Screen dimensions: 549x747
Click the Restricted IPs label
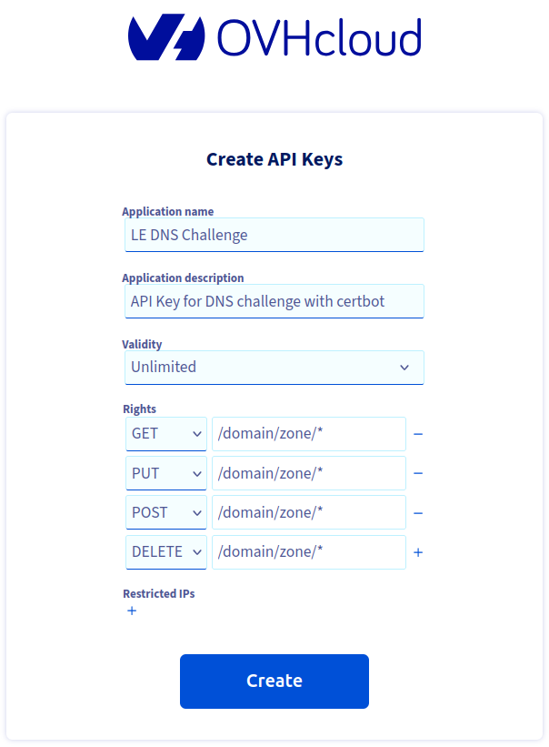point(159,593)
